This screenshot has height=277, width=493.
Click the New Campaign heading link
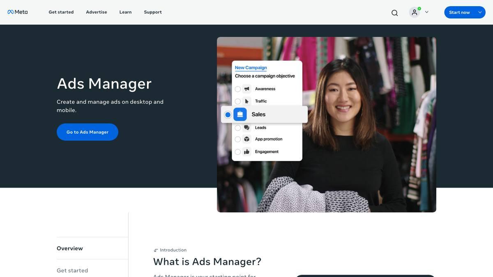click(251, 68)
